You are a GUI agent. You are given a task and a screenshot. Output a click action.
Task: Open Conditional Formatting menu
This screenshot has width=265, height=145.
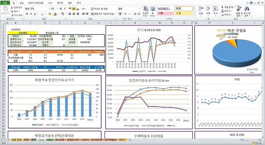(145, 12)
